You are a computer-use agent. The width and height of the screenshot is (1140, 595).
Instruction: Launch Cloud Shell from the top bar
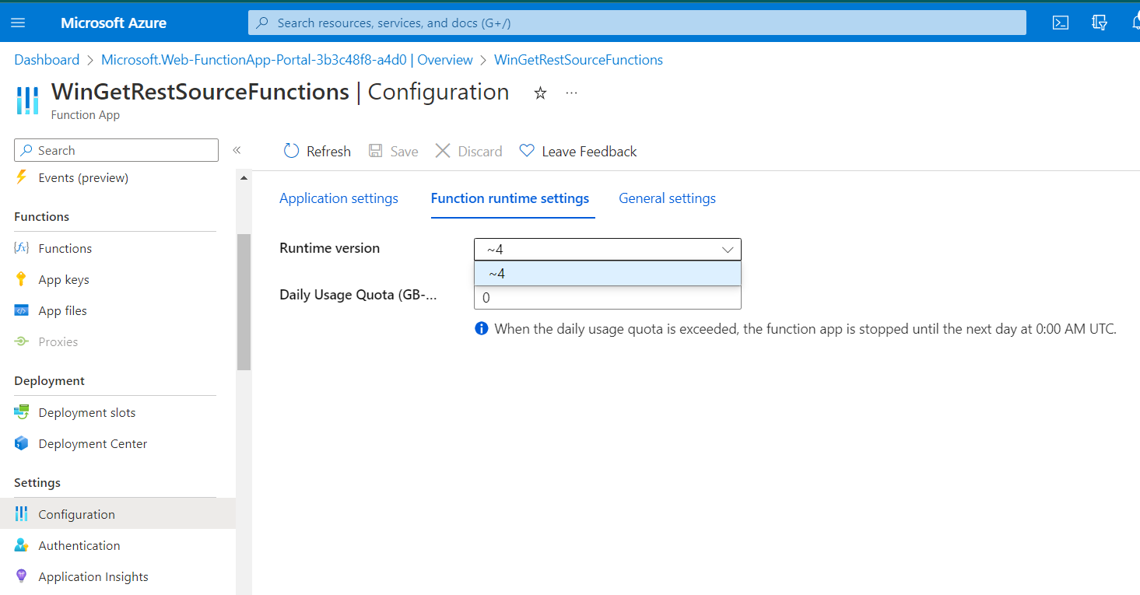click(x=1060, y=23)
